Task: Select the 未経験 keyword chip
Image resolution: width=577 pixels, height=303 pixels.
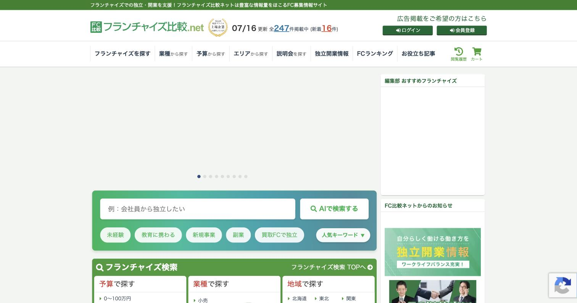Action: pos(115,235)
